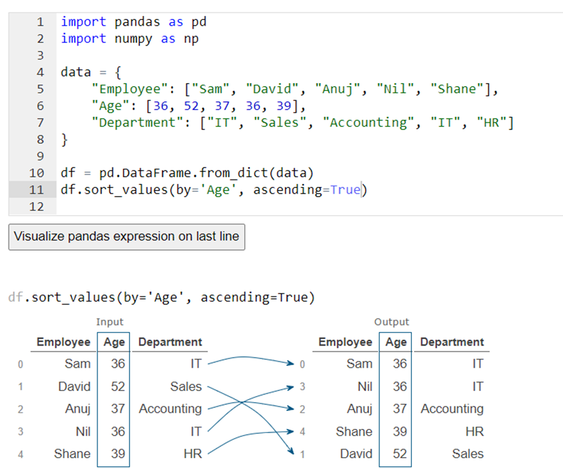Click the 'import pandas as pd' code line
This screenshot has height=468, width=563.
134,22
